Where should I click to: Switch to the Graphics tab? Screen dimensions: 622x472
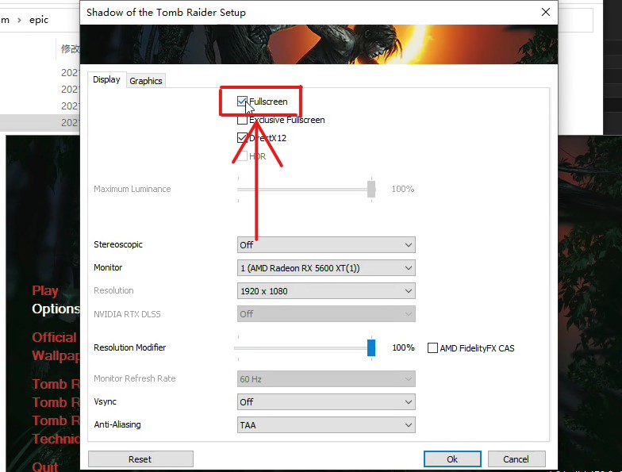[146, 81]
